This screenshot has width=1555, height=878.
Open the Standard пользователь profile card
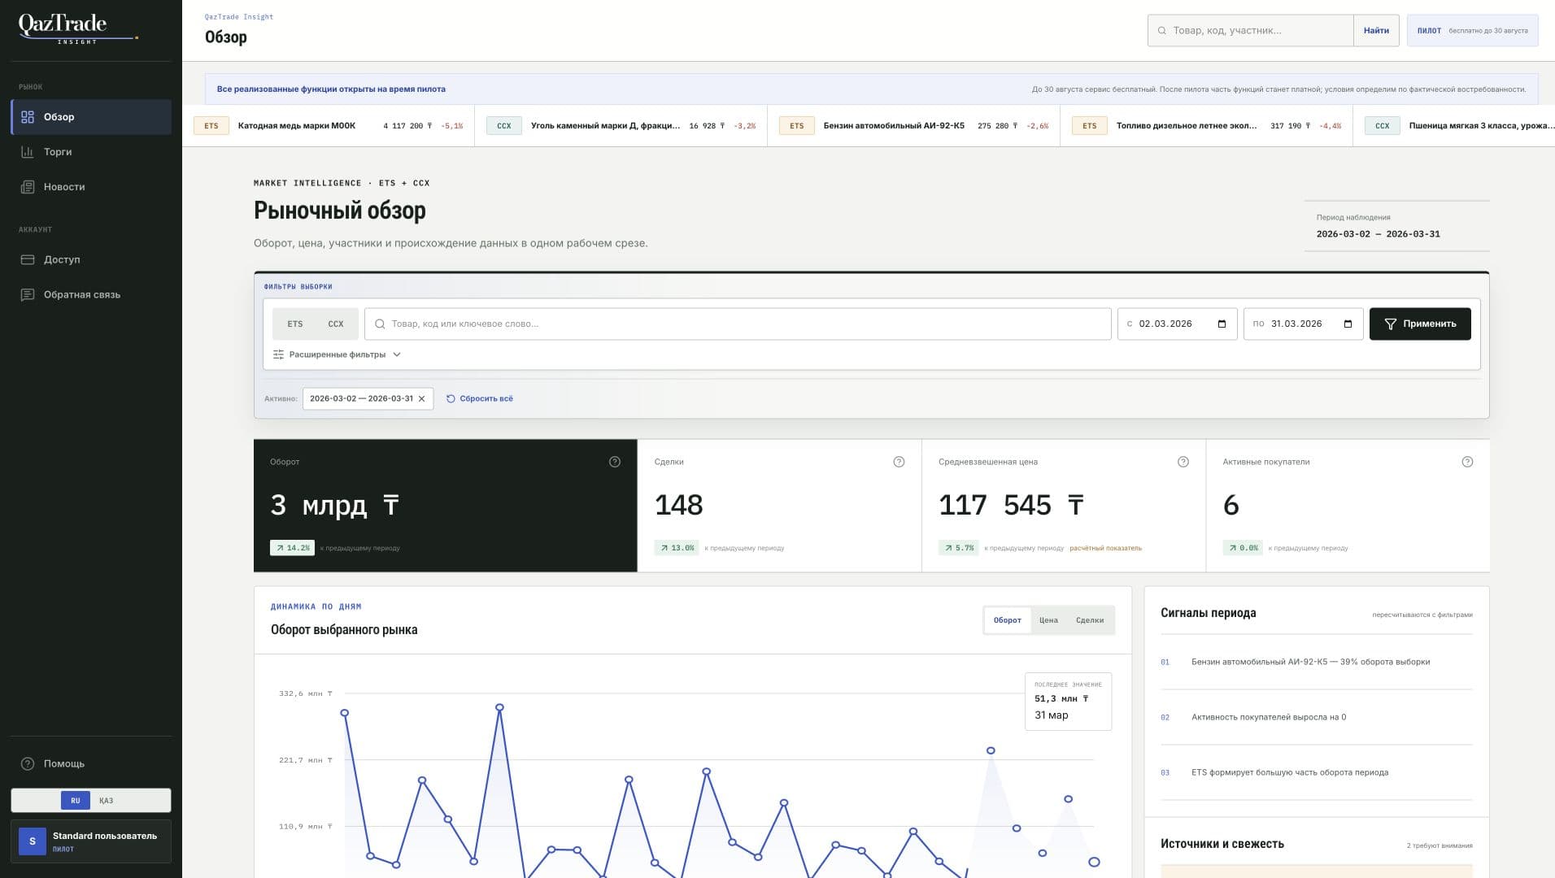(x=91, y=842)
